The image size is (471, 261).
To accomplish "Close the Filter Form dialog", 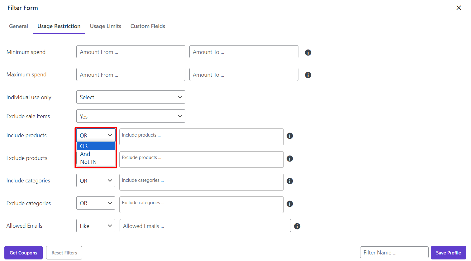I will (459, 8).
